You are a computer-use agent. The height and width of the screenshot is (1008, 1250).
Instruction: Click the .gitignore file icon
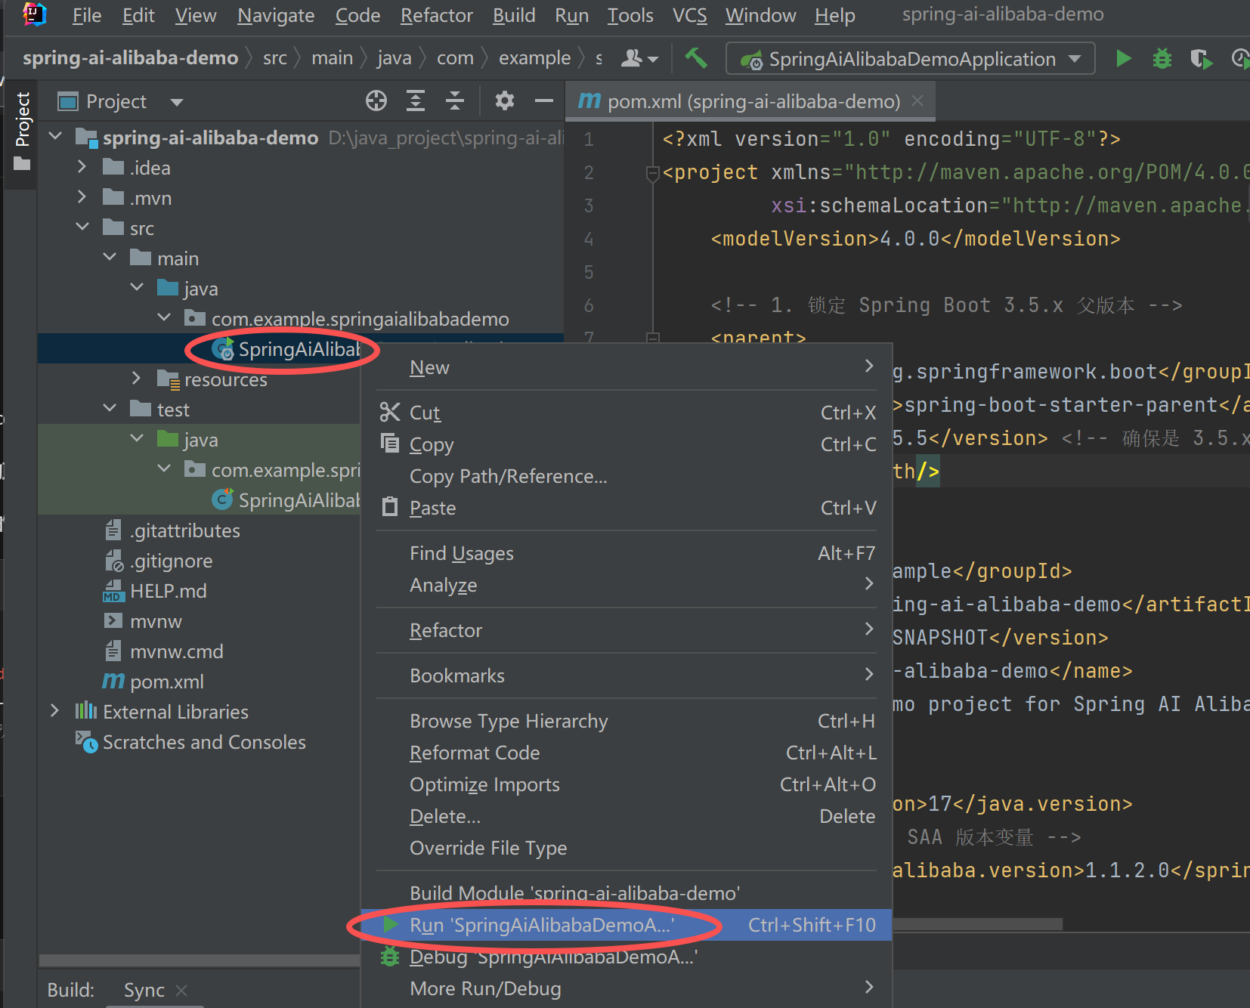coord(113,561)
